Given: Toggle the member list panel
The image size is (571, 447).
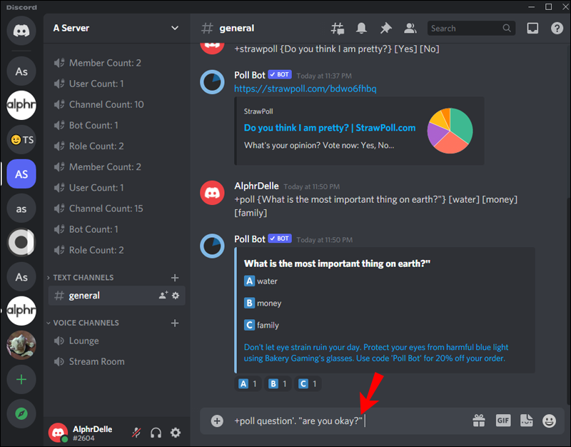Looking at the screenshot, I should click(x=410, y=28).
